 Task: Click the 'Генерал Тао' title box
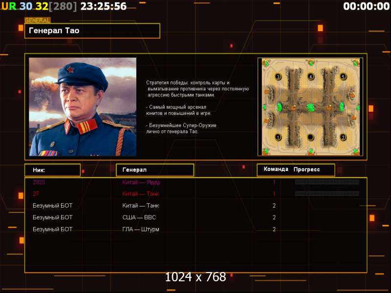(x=92, y=31)
